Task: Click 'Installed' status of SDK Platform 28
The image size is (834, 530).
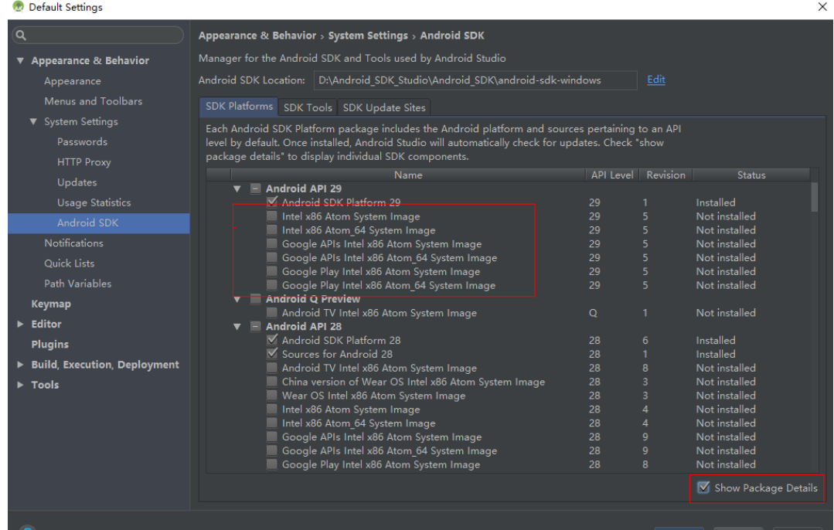Action: pyautogui.click(x=716, y=340)
